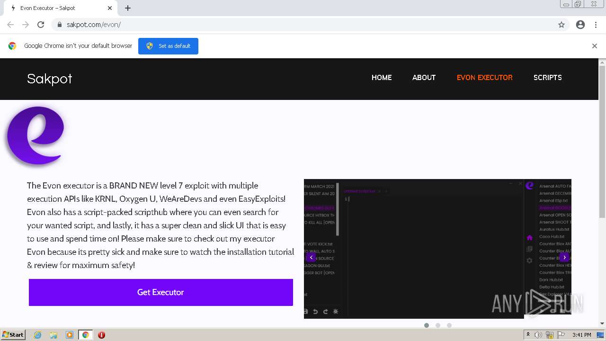Click the page vertical scrollbar thumb

tap(602, 142)
